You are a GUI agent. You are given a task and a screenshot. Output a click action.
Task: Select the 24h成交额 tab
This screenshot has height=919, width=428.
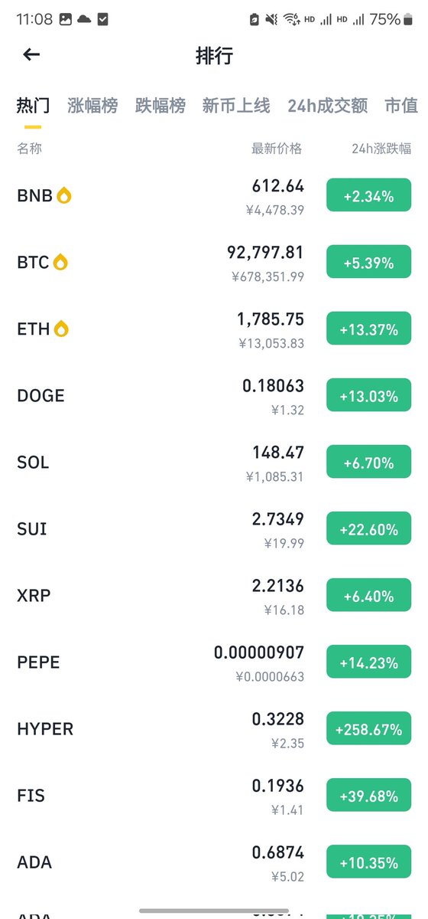(x=327, y=106)
